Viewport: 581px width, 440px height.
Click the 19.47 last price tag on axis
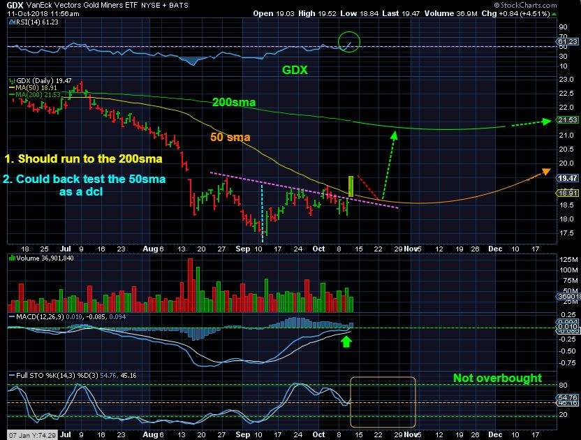click(567, 178)
